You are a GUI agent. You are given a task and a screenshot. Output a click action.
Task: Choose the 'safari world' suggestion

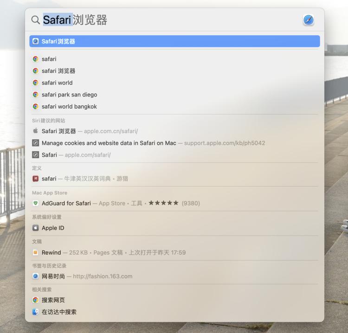point(174,83)
